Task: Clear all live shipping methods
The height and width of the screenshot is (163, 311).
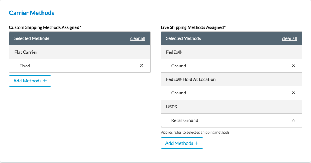Action: (289, 38)
